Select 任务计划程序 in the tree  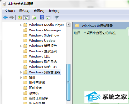(x=39, y=98)
